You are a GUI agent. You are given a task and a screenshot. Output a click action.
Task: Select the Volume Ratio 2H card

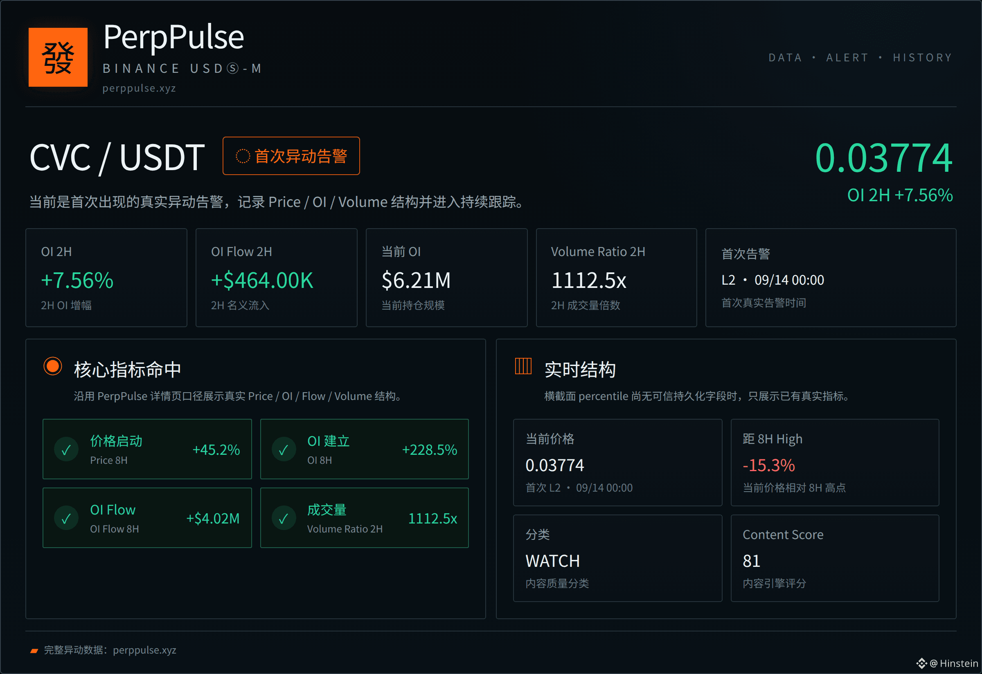617,278
